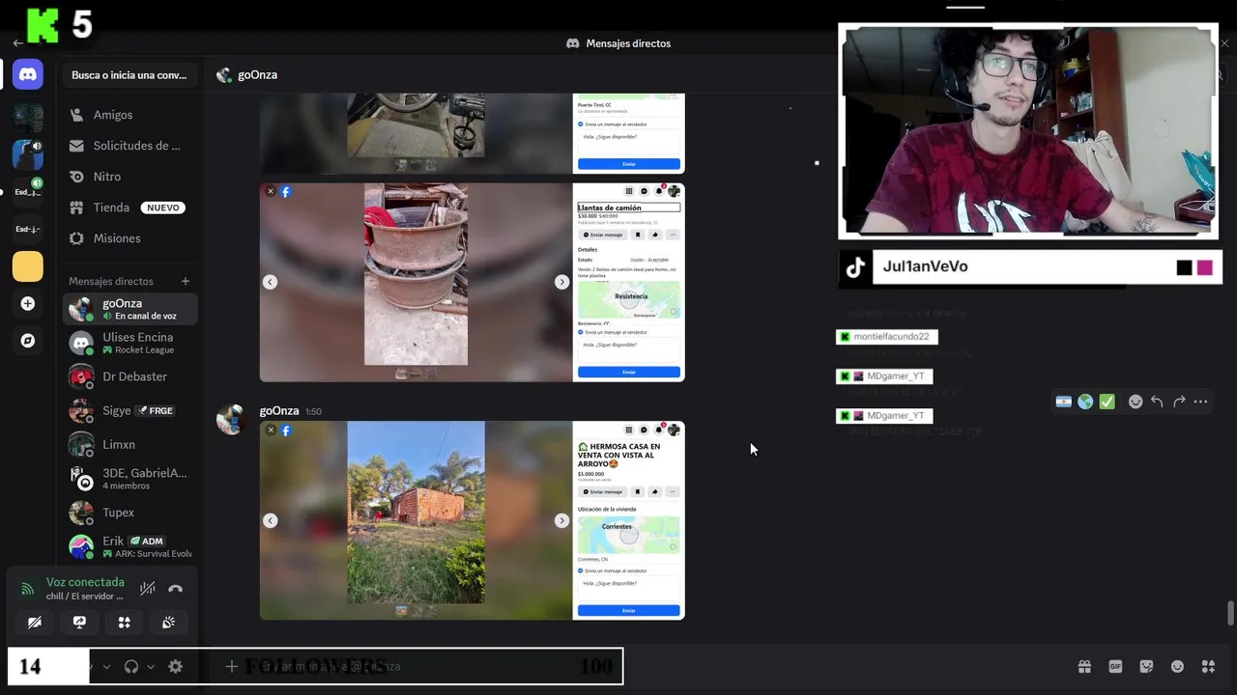This screenshot has width=1237, height=695.
Task: Select the goOnza direct message
Action: pos(129,309)
